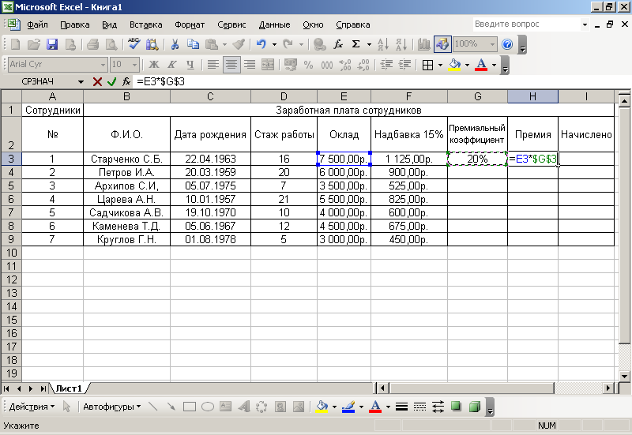Viewport: 632px width, 435px height.
Task: Toggle Underline formatting (Ч)
Action: 190,65
